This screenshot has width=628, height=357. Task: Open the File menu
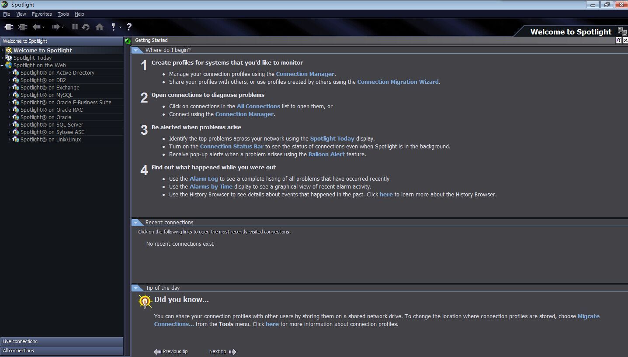(x=7, y=14)
